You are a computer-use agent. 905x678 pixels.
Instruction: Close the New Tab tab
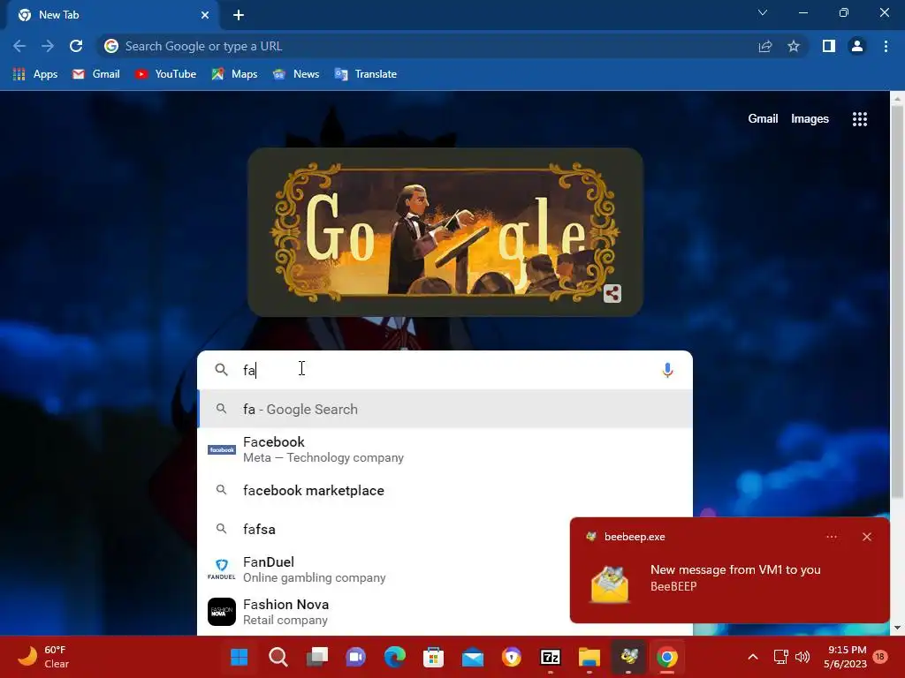(205, 15)
